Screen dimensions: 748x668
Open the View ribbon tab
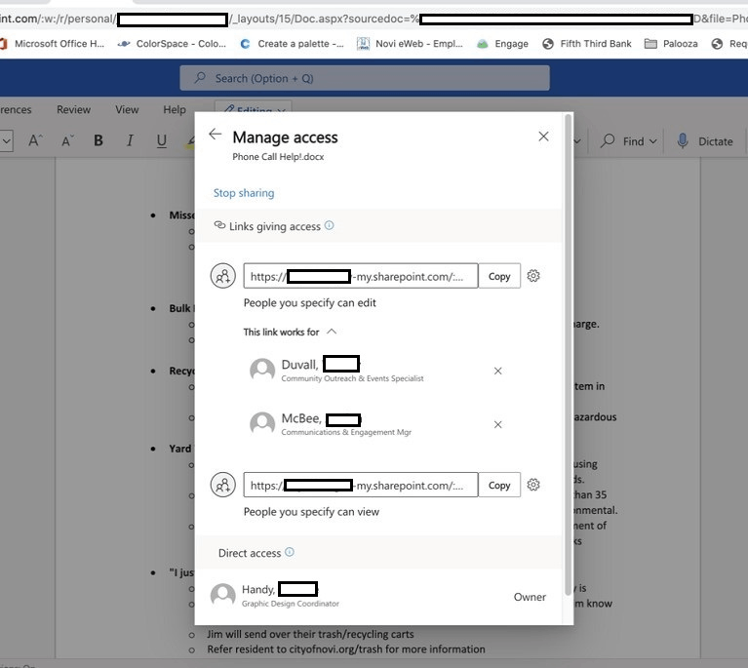pyautogui.click(x=127, y=110)
